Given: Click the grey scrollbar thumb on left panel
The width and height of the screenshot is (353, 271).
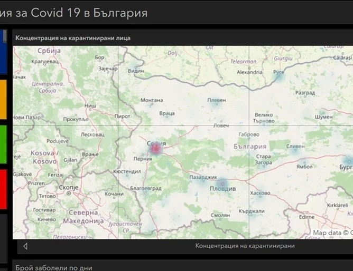Looking at the screenshot, I should coord(5,36).
